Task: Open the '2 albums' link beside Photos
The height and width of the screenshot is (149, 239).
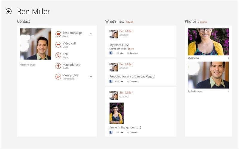Action: click(202, 22)
